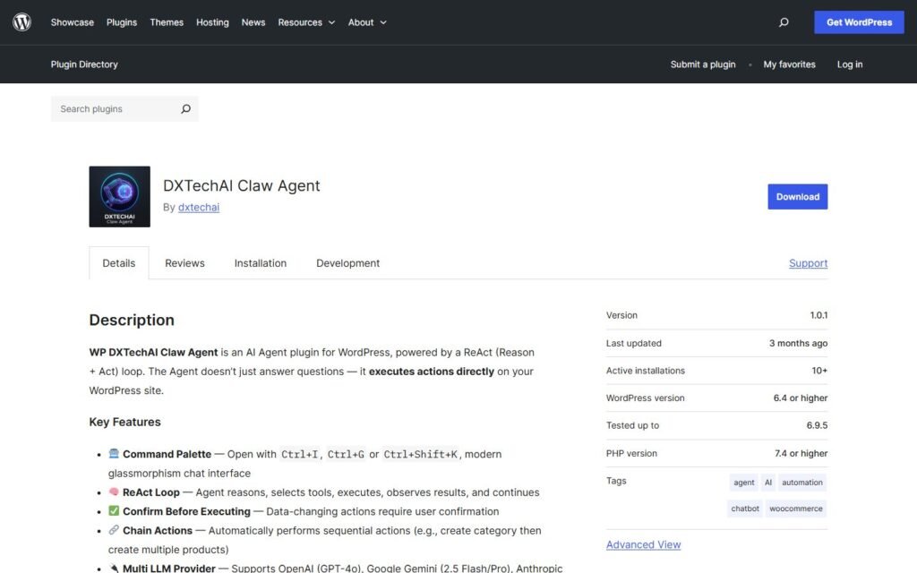917x573 pixels.
Task: Switch to the Development tab
Action: 348,263
